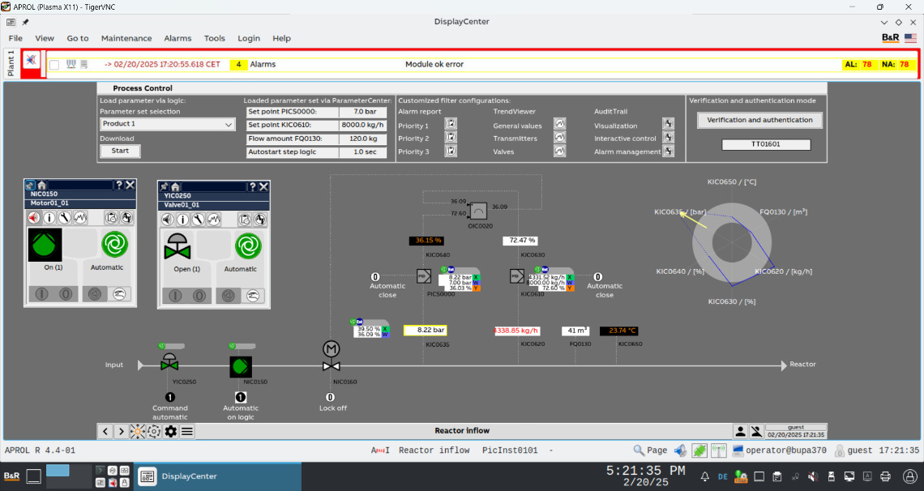The height and width of the screenshot is (491, 924).
Task: Click DisplayCenter in the taskbar
Action: [x=178, y=476]
